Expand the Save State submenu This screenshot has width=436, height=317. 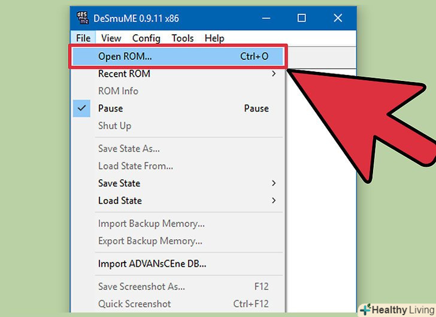[x=178, y=183]
